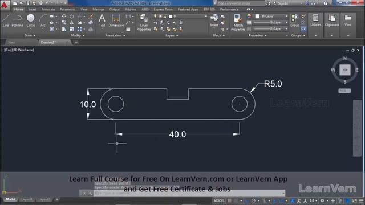Toggle MODEL space button in status bar
365x205 pixels.
219,200
